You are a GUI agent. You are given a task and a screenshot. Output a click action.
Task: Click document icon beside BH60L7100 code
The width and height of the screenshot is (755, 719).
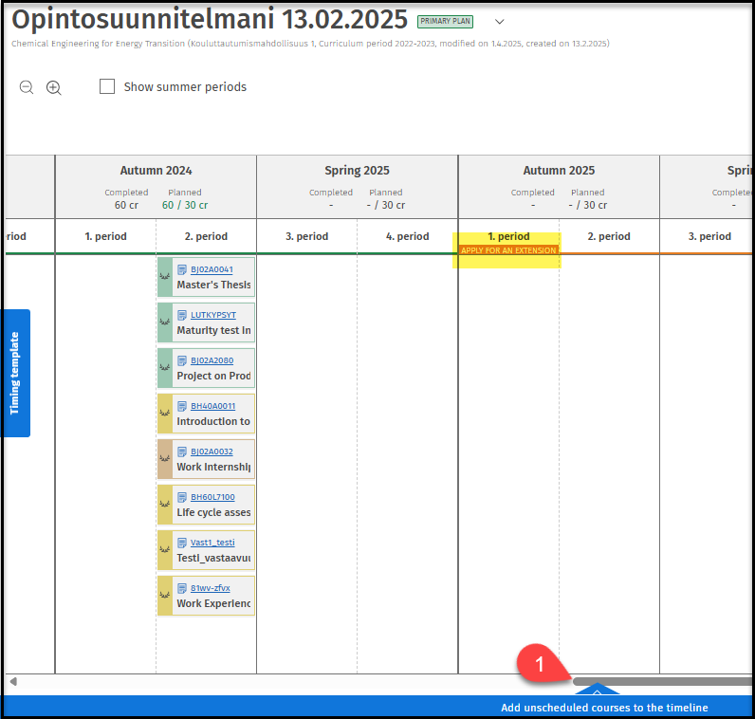pos(182,497)
